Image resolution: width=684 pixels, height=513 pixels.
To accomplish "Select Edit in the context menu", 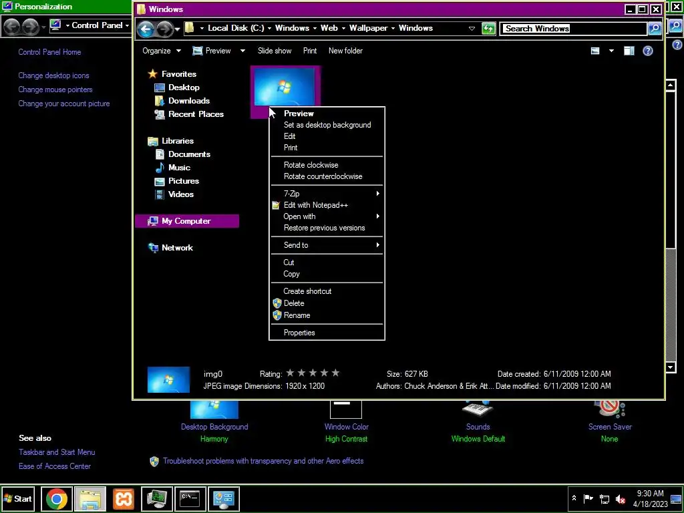I will 327,136.
